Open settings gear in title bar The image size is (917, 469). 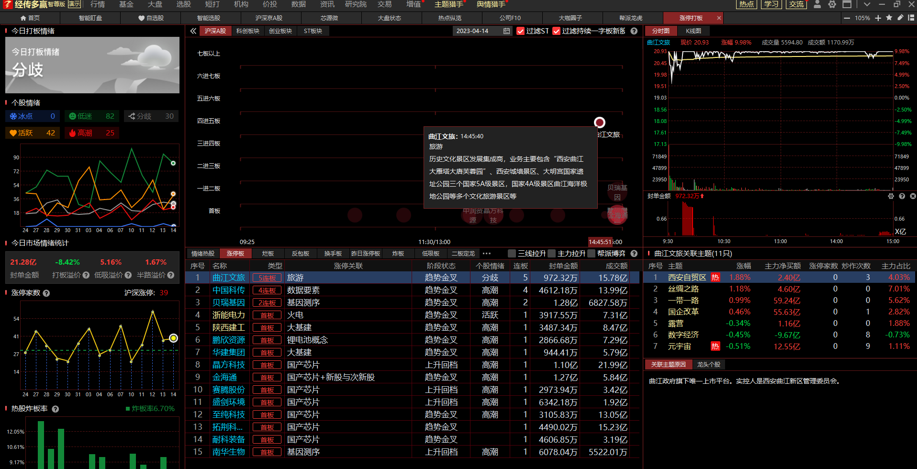(832, 4)
